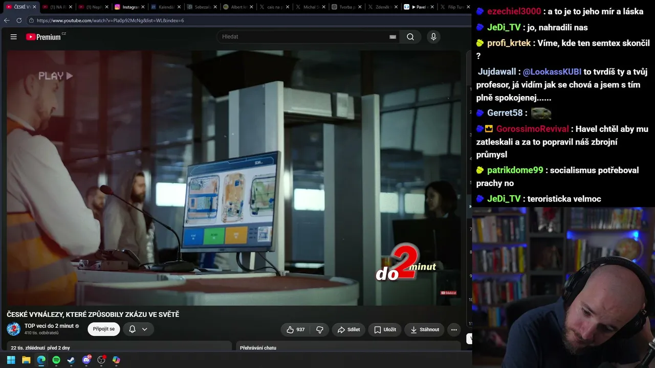Go back with the browser back arrow
The height and width of the screenshot is (368, 655).
pos(7,20)
